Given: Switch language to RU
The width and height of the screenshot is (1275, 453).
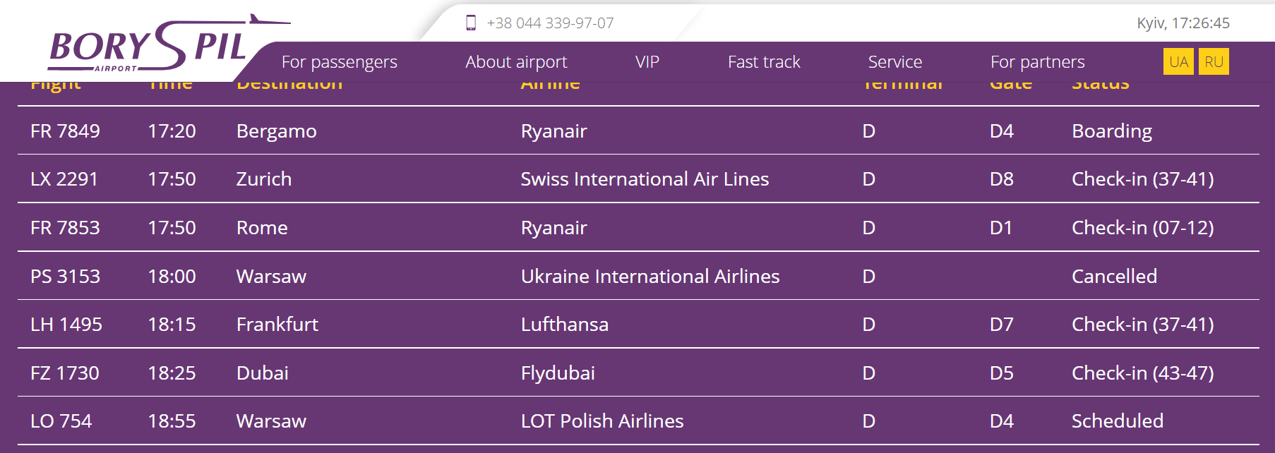Looking at the screenshot, I should click(x=1214, y=61).
